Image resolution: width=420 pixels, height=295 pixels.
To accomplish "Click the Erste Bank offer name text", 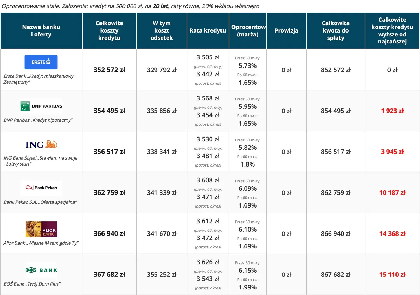I will [39, 79].
